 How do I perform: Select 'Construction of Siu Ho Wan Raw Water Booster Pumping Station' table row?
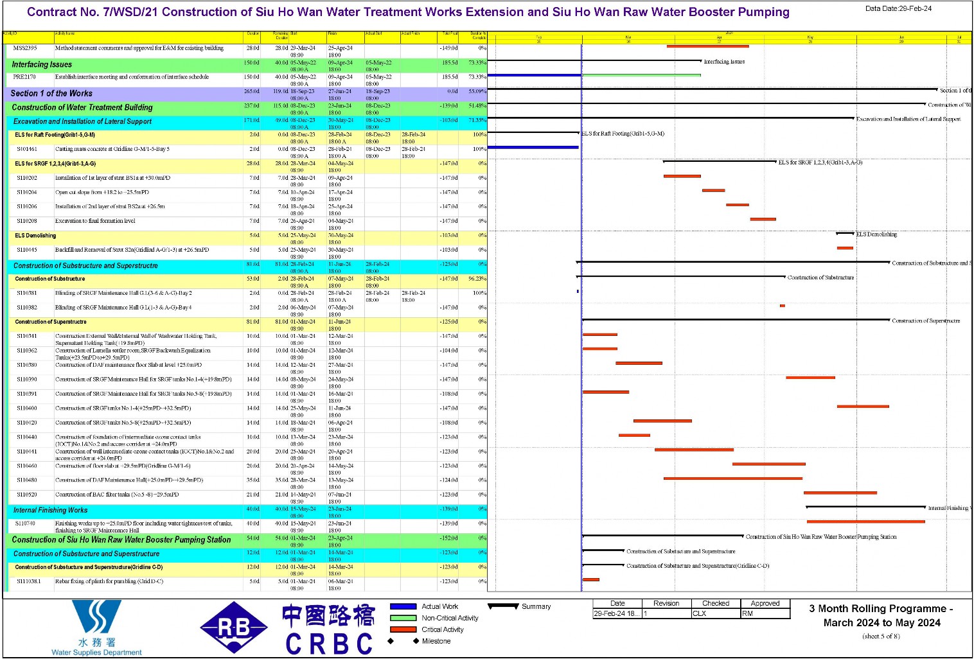tap(247, 540)
